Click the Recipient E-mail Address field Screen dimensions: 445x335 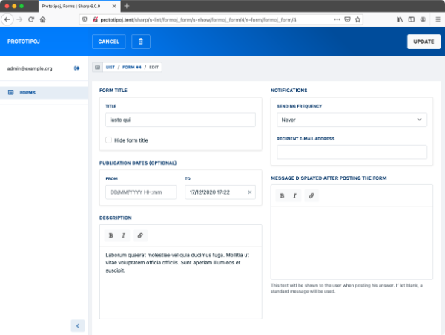(352, 152)
